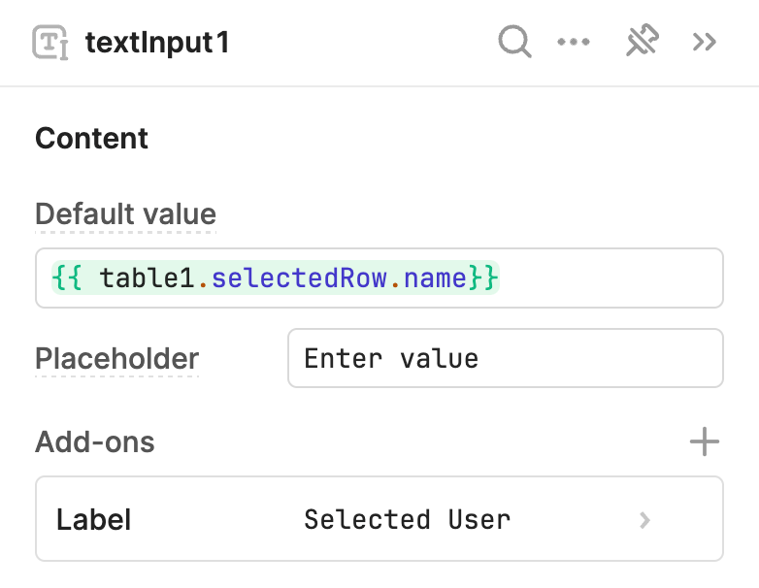The image size is (759, 588).
Task: Open the inspector search magnifier icon
Action: (x=514, y=42)
